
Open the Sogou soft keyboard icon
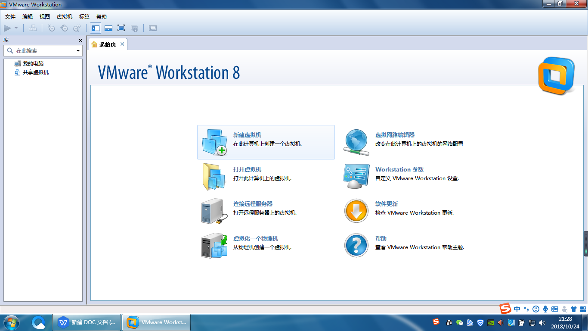(x=555, y=309)
